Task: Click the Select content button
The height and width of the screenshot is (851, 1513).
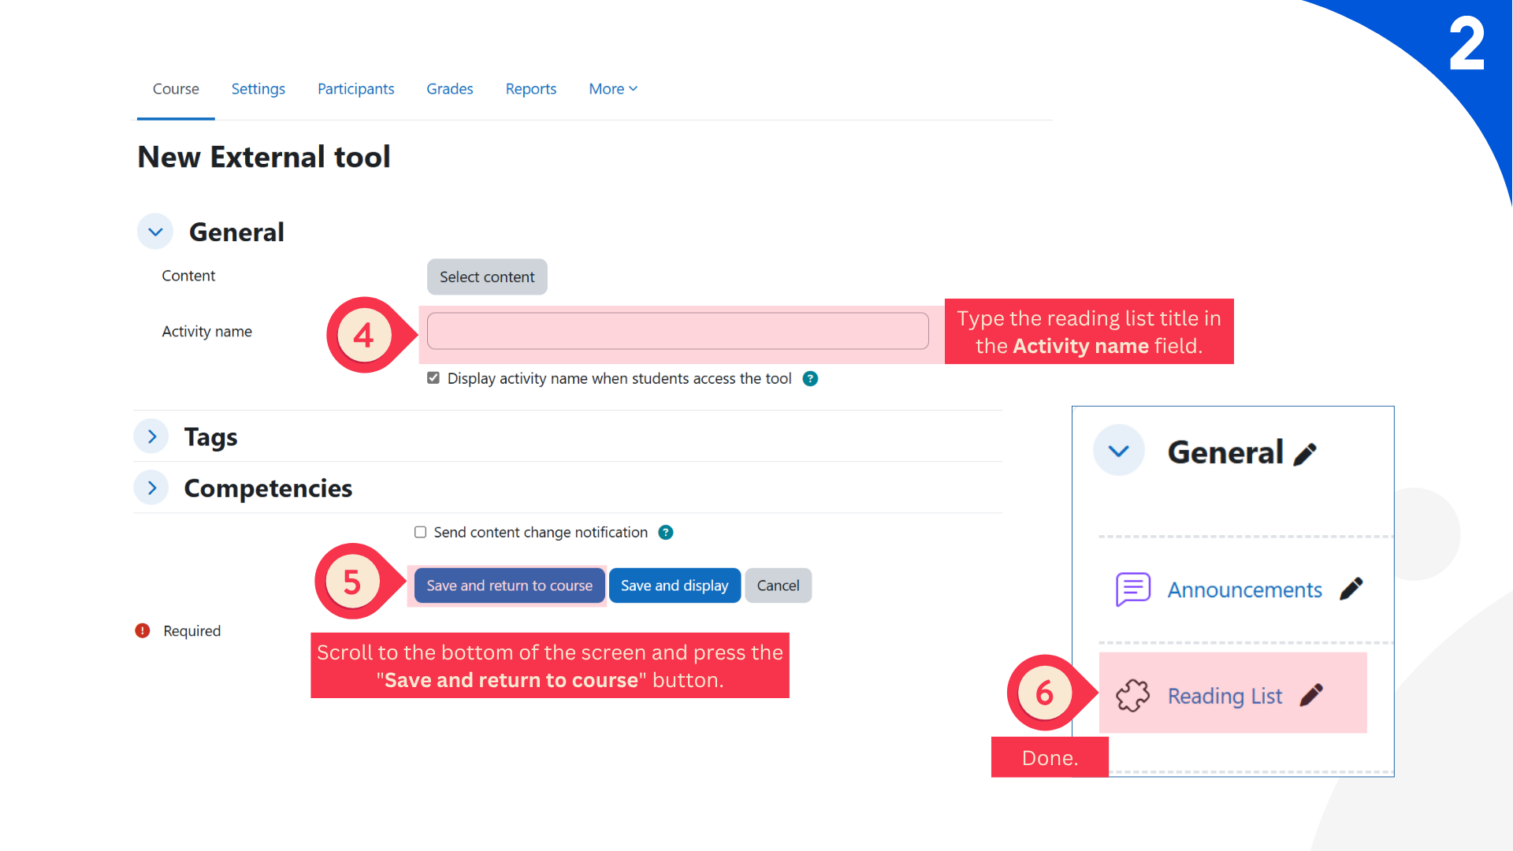Action: pos(487,277)
